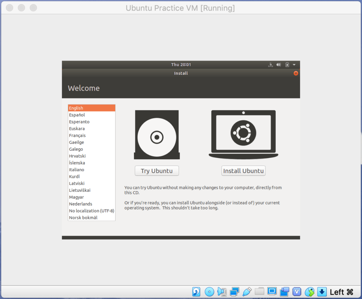Open the audio settings status icon
The width and height of the screenshot is (362, 299).
[x=222, y=292]
